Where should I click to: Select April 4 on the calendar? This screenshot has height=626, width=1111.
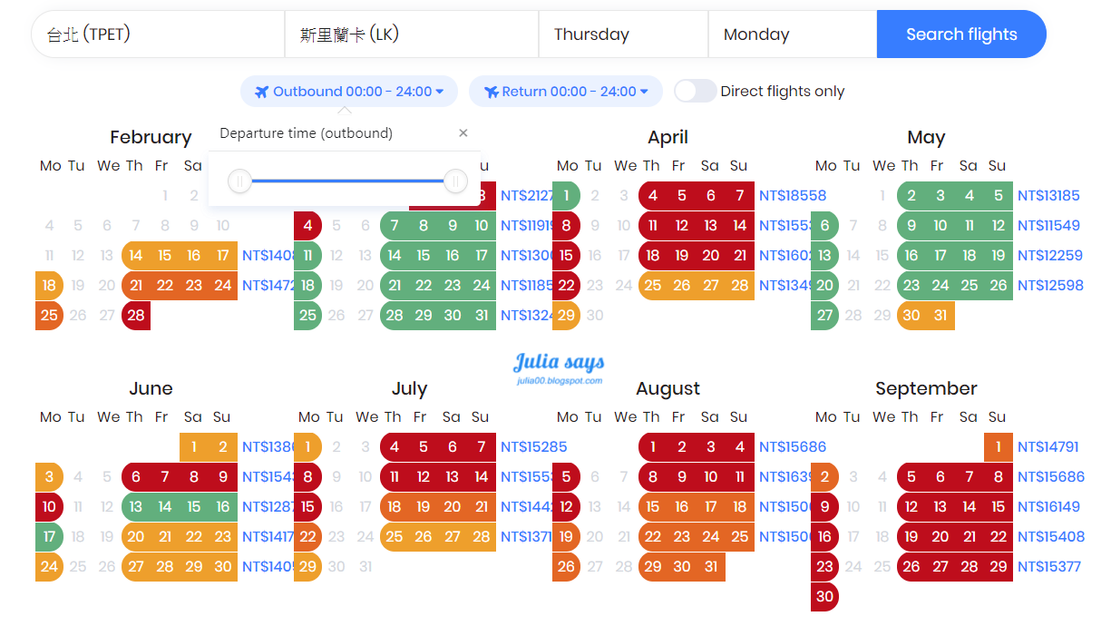(x=653, y=195)
